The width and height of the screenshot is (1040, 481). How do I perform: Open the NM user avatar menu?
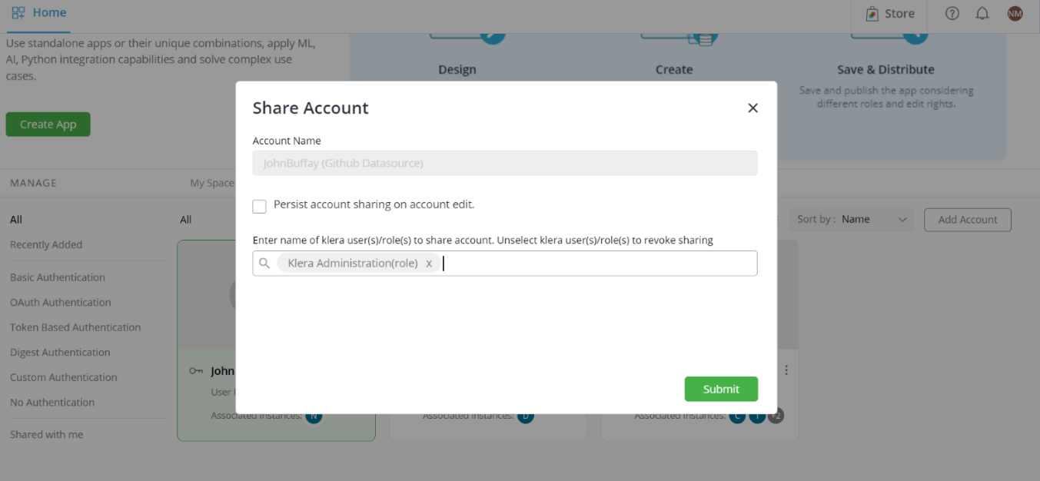(x=1015, y=13)
